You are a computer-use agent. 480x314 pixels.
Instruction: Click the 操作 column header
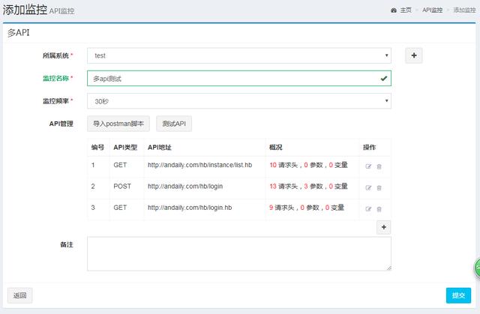coord(369,148)
